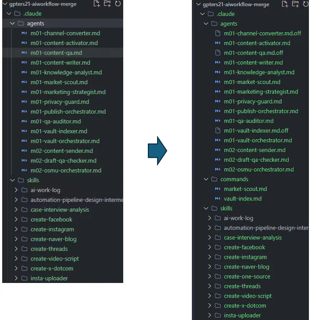The height and width of the screenshot is (320, 312).
Task: Click Refresh icon in left explorer header
Action: tap(118, 4)
